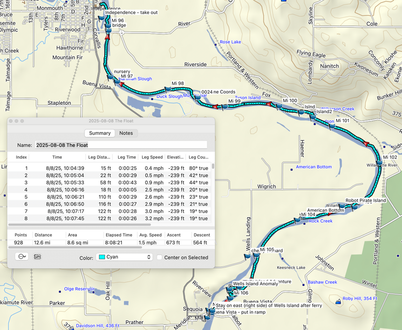The width and height of the screenshot is (402, 330).
Task: Click the 564 ft Descent value
Action: [200, 243]
